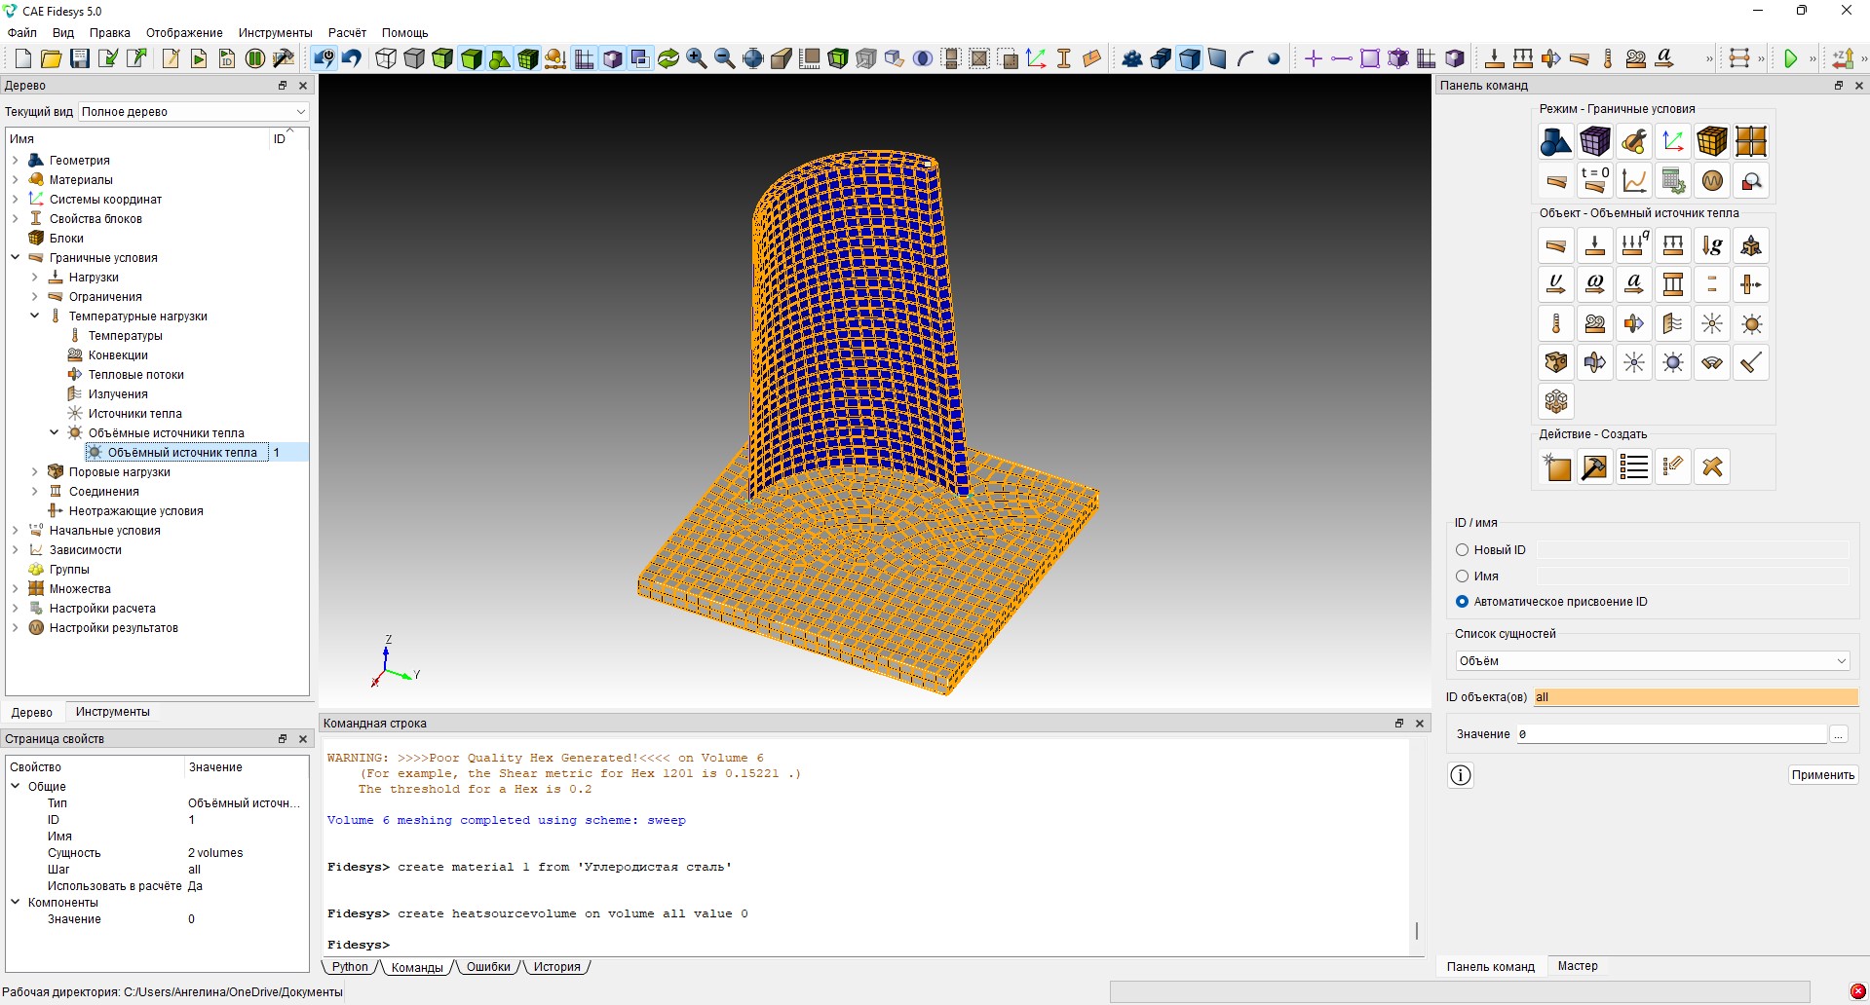Click the hammer modify action icon
1870x1005 pixels.
1595,466
